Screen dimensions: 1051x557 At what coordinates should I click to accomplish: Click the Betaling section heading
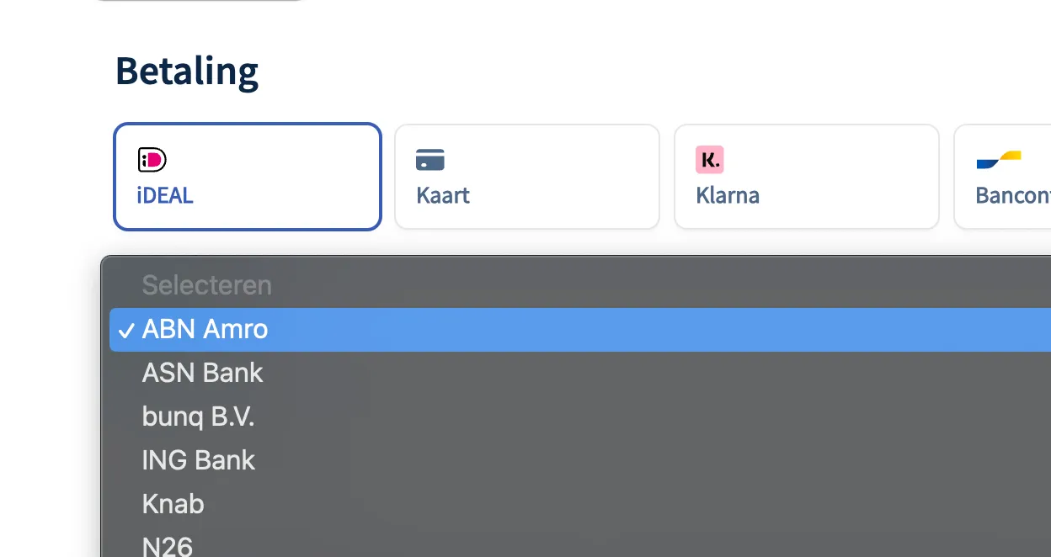[x=186, y=71]
